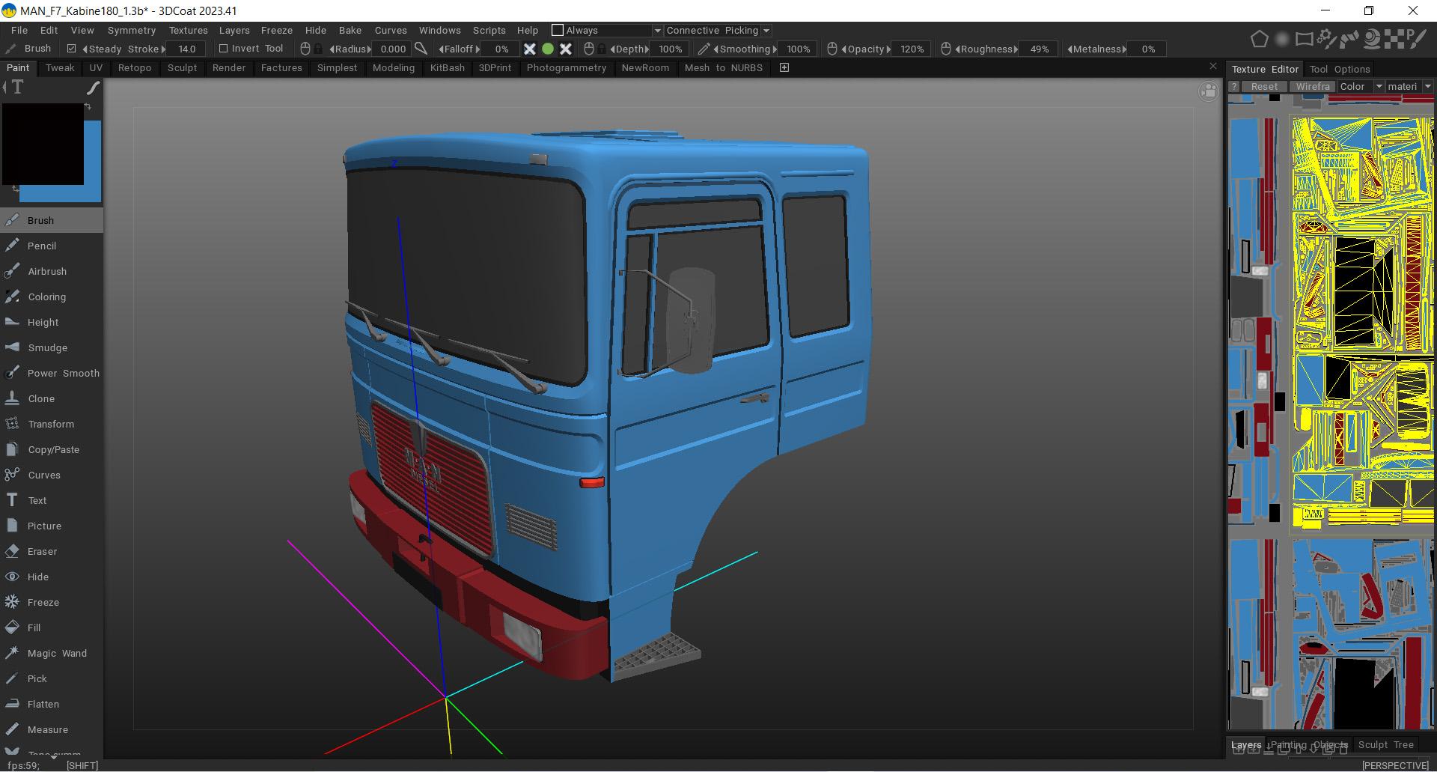Select the Airbrush tool

coord(46,271)
